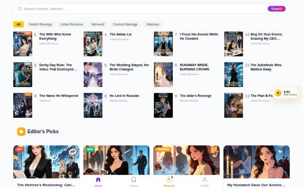Image resolution: width=303 pixels, height=189 pixels.
Task: Click Marital Infidelity genre under He Lied in Russian
Action: [119, 101]
